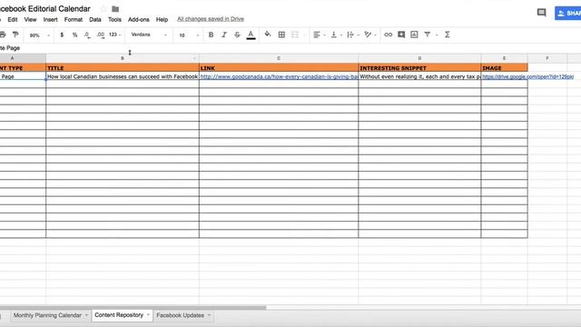
Task: Open Facebook Updates tab dropdown arrow
Action: pyautogui.click(x=209, y=315)
